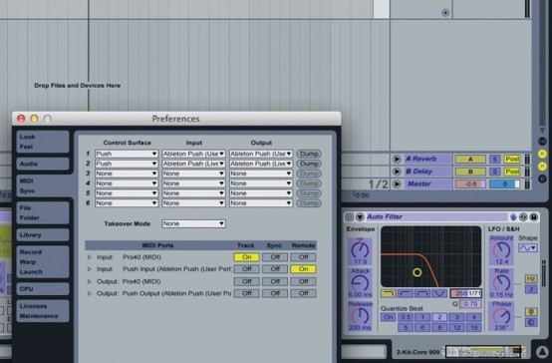Select the notch filter type icon

439,293
